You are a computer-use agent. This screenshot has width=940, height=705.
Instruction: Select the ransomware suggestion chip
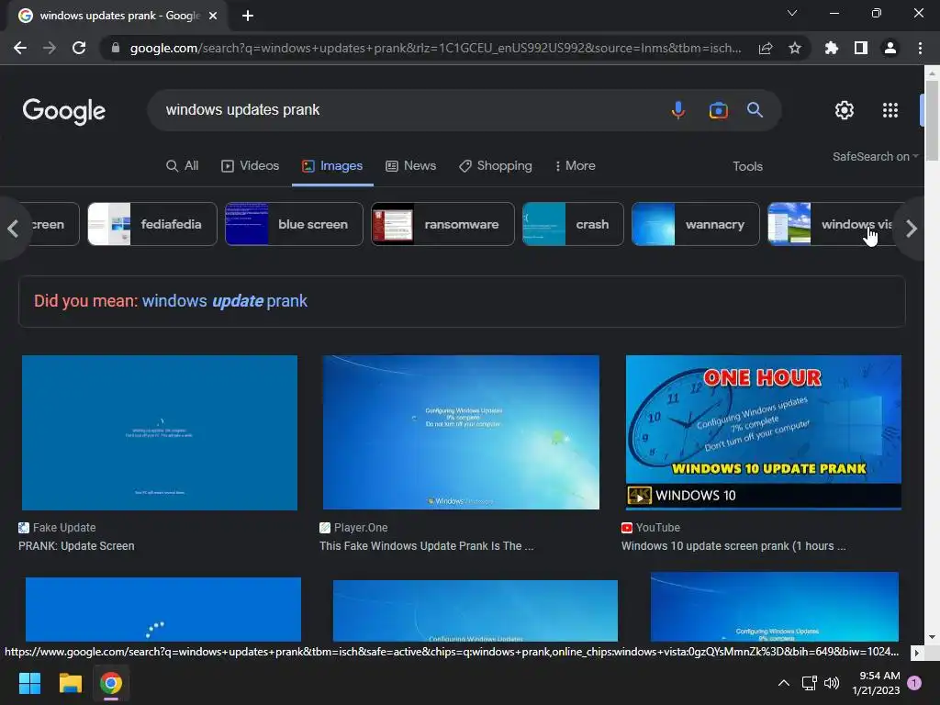442,224
